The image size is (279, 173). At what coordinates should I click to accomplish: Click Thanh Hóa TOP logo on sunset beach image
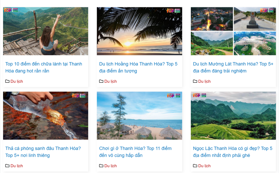(174, 11)
